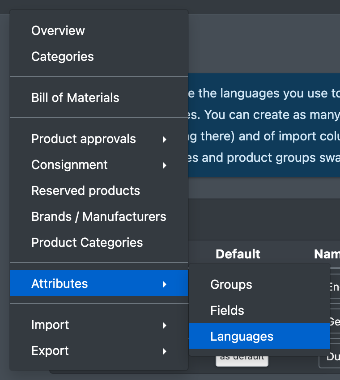Go to Brands / Manufacturers
The height and width of the screenshot is (380, 340).
(99, 217)
